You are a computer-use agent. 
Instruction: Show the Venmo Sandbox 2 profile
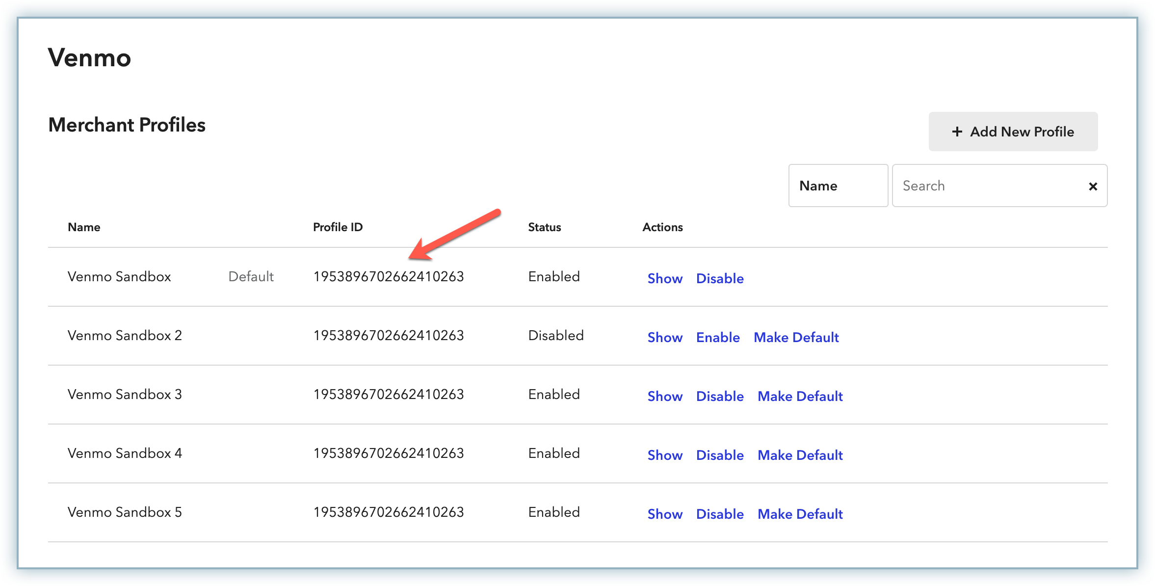tap(664, 337)
